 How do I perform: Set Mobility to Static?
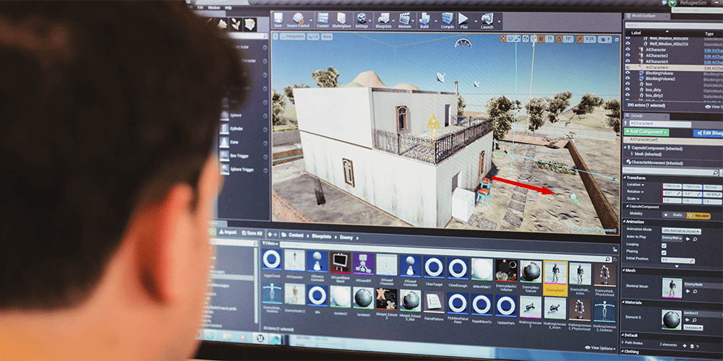(674, 215)
